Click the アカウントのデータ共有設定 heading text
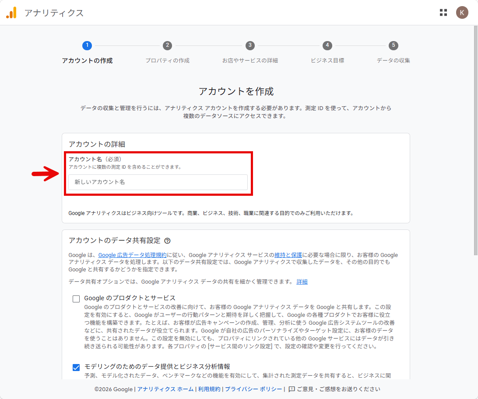This screenshot has height=399, width=478. pyautogui.click(x=114, y=240)
